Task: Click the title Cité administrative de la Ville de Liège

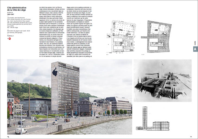Action: pyautogui.click(x=17, y=9)
